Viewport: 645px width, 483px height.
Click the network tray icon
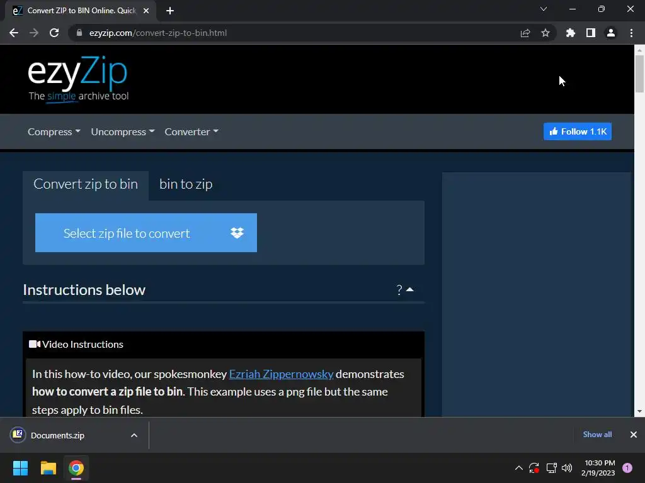pos(551,468)
